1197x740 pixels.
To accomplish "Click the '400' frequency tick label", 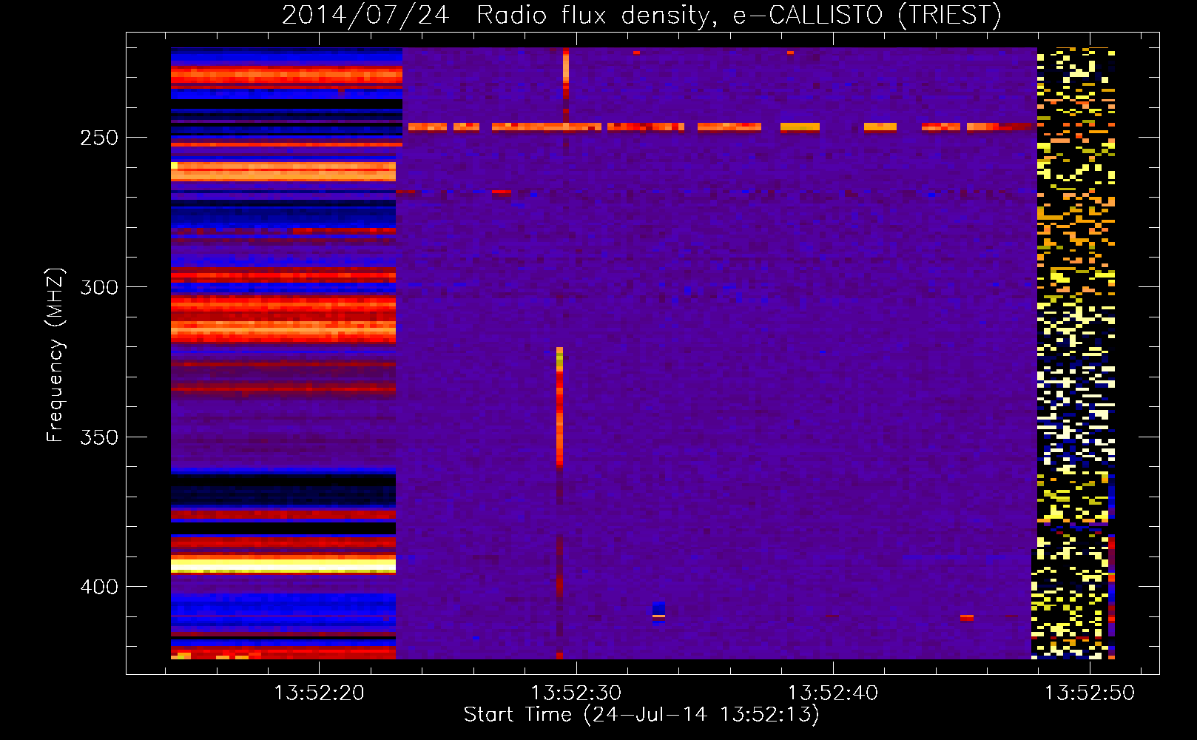I will [x=99, y=587].
